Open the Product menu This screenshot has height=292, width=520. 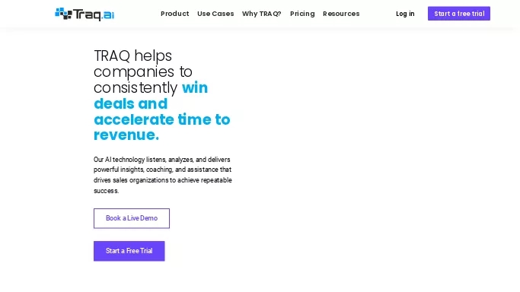pos(175,14)
